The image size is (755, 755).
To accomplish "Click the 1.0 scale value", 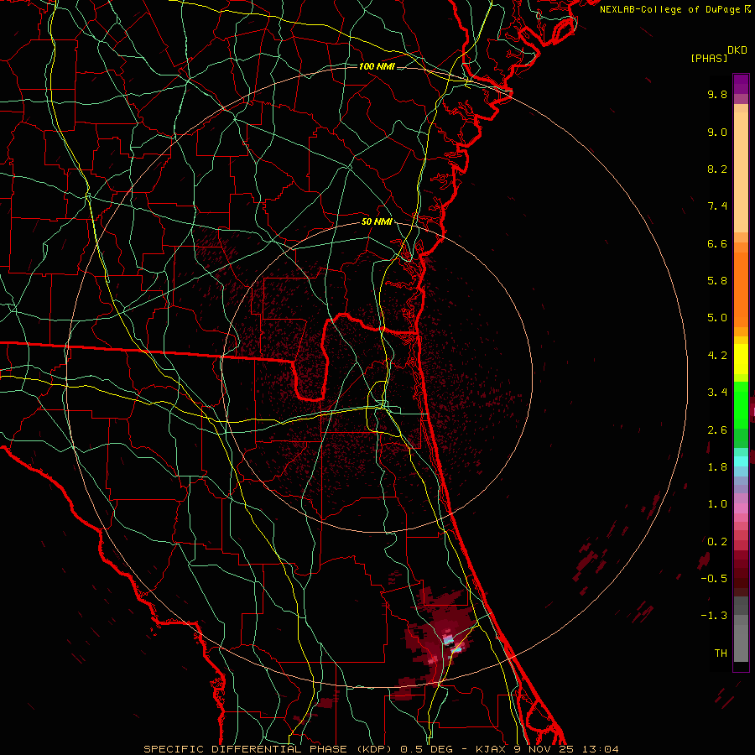I will 717,504.
